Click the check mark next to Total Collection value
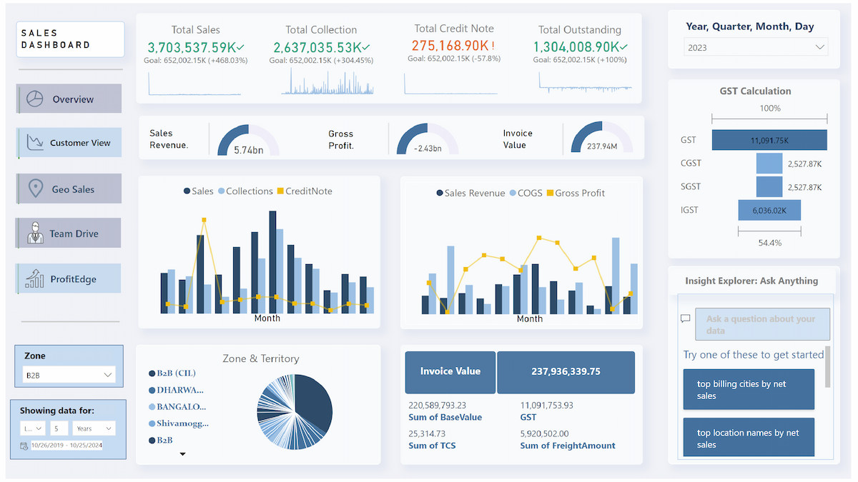 [x=368, y=47]
